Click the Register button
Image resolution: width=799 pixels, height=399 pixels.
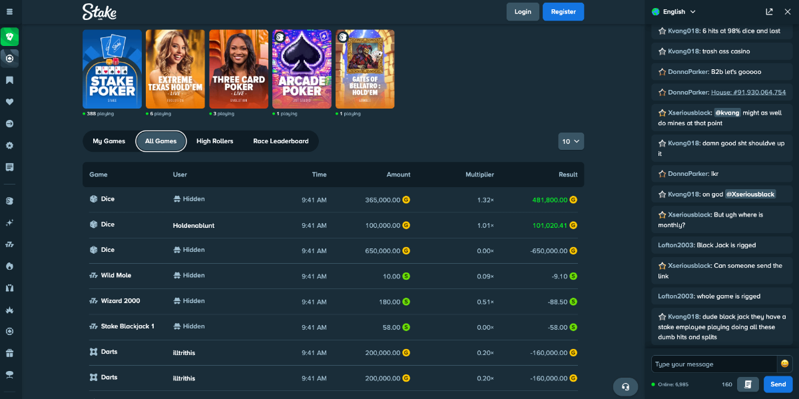563,11
